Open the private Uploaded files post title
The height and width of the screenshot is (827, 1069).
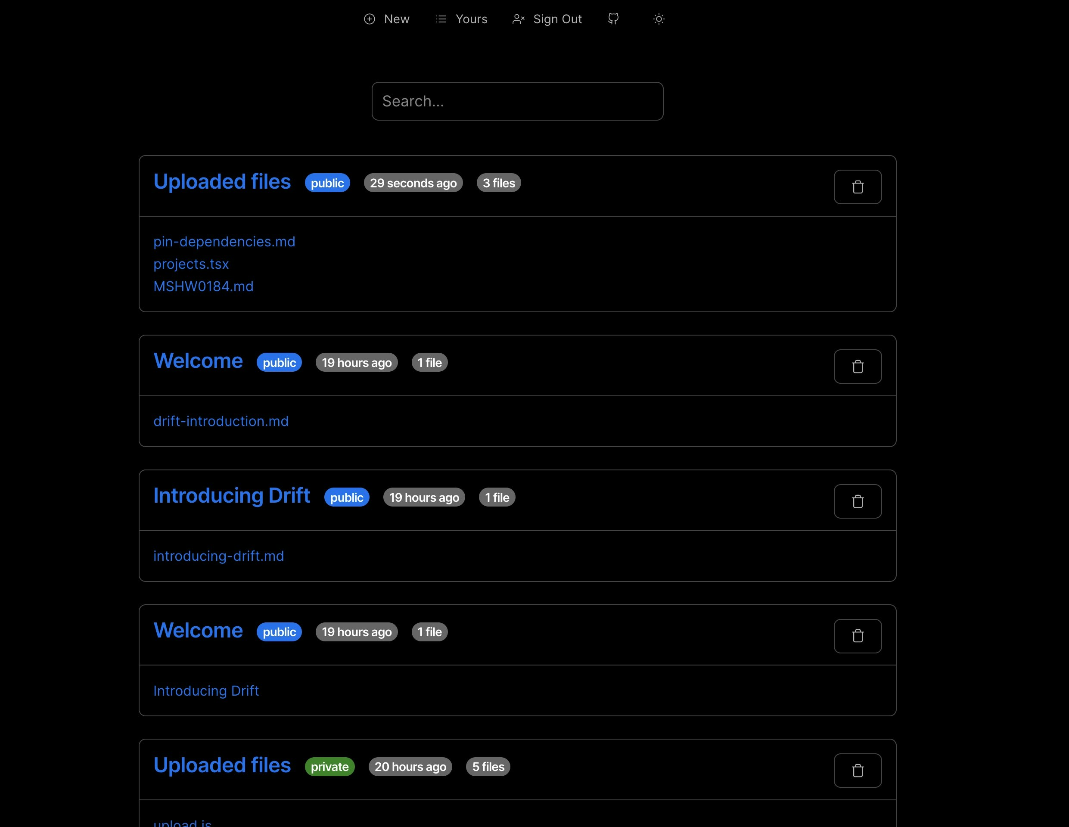222,765
